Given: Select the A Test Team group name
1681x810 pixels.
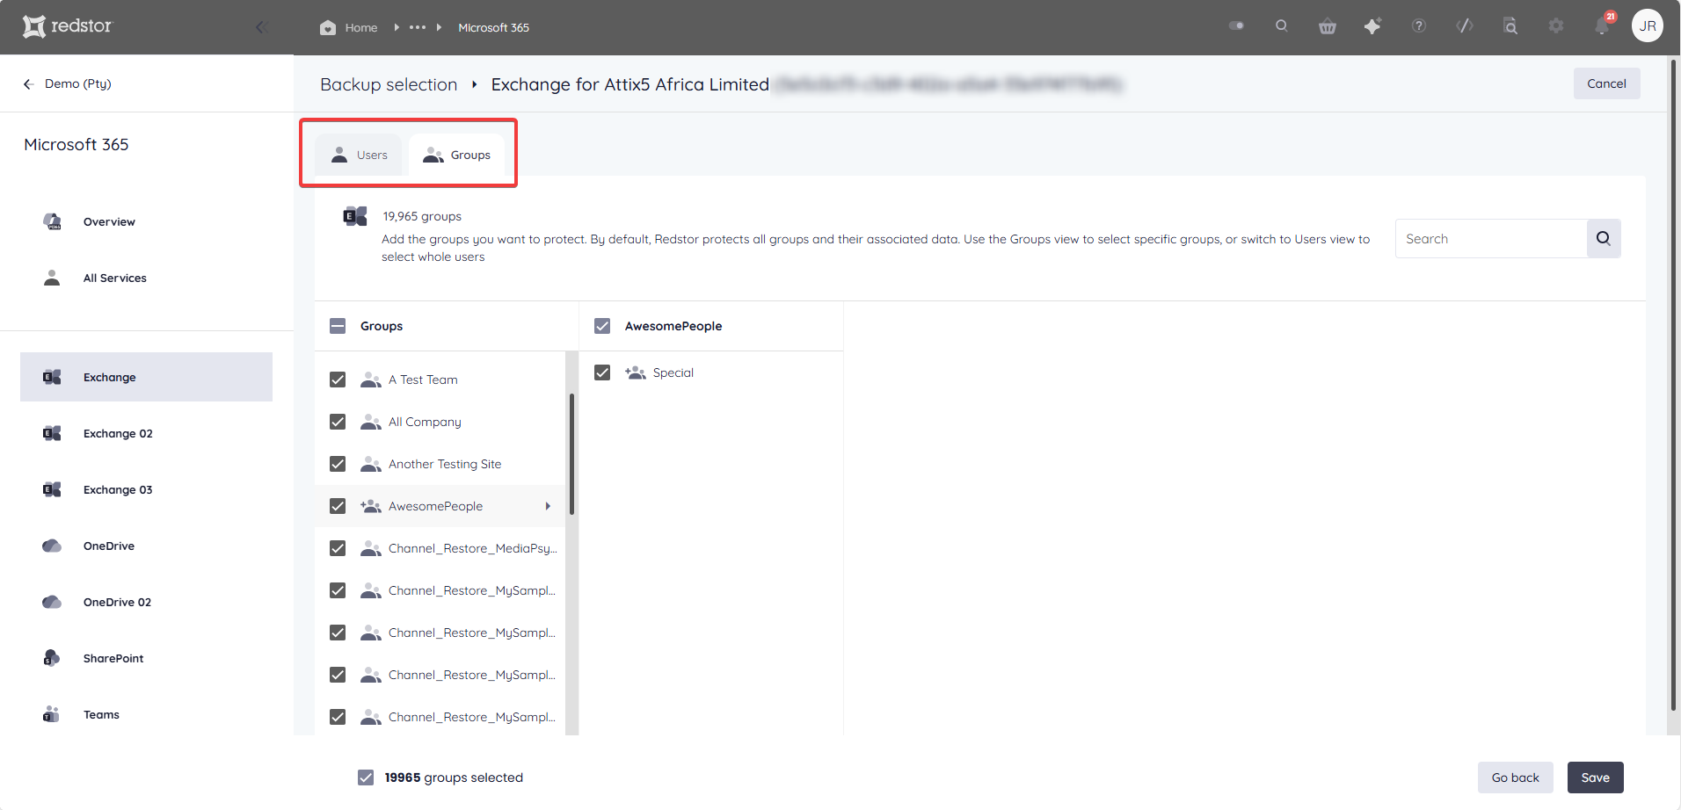Looking at the screenshot, I should coord(423,380).
